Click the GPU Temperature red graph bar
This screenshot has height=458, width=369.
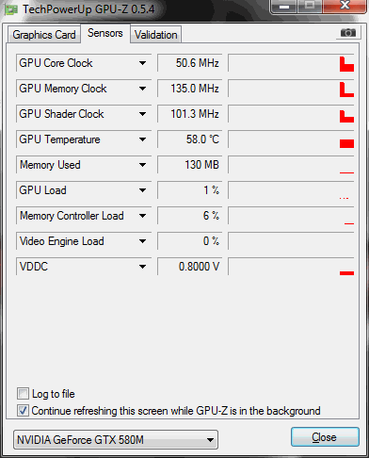click(x=346, y=143)
